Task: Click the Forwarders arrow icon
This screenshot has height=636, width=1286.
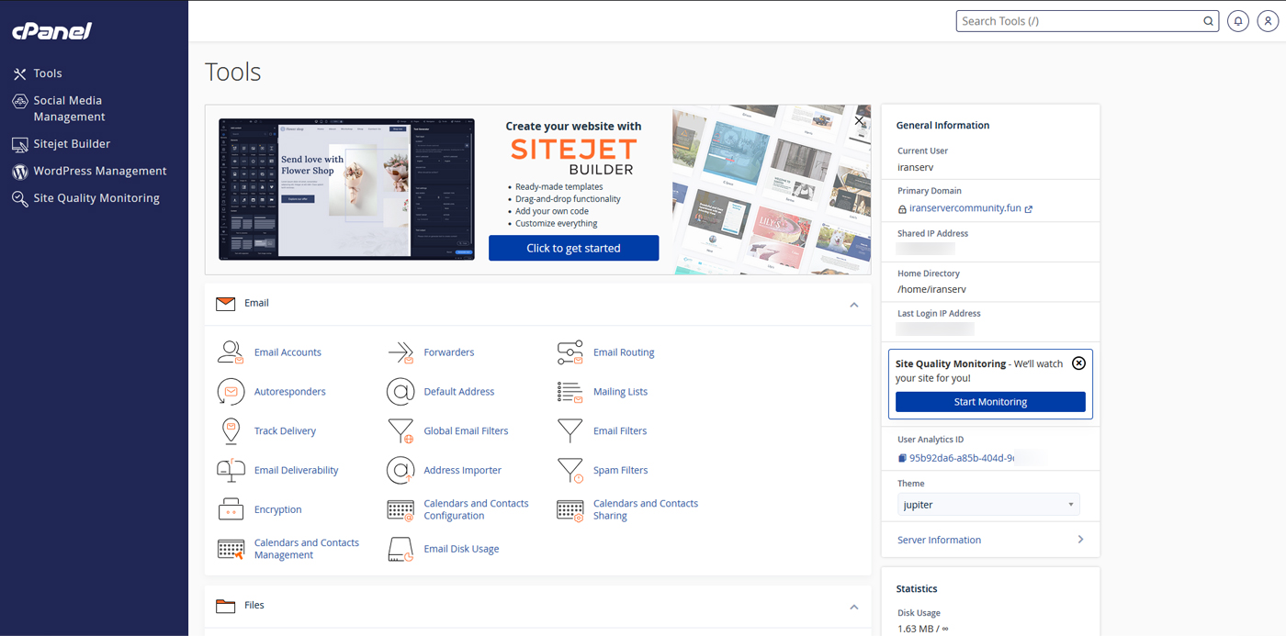Action: pyautogui.click(x=400, y=352)
